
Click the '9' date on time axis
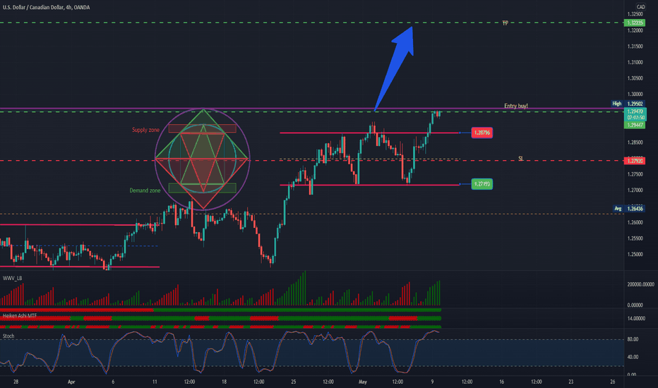(432, 382)
